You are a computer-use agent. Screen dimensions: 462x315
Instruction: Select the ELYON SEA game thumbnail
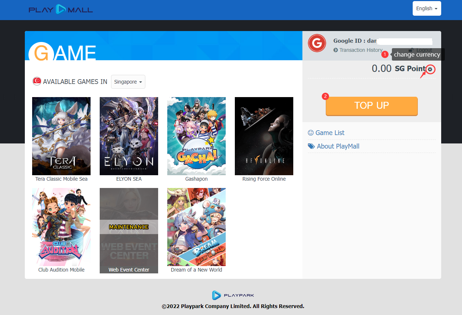click(x=129, y=136)
